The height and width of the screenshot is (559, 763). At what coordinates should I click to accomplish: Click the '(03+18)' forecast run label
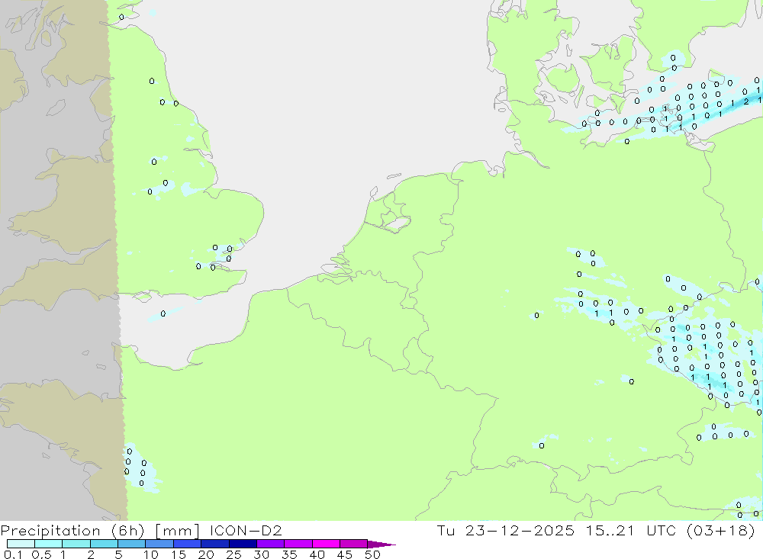(721, 530)
